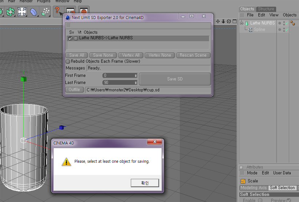This screenshot has height=202, width=299.
Task: Collapse the Lathe NURBS tree node
Action: point(242,23)
